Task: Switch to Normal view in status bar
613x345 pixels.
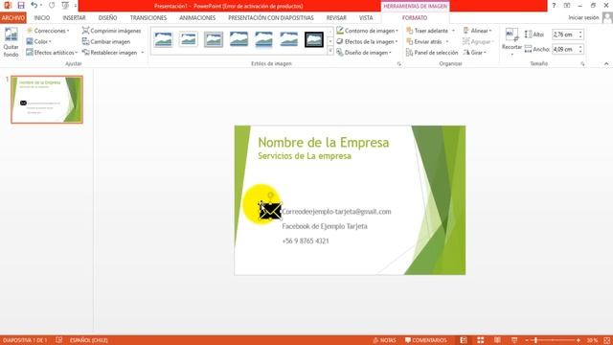Action: 464,340
